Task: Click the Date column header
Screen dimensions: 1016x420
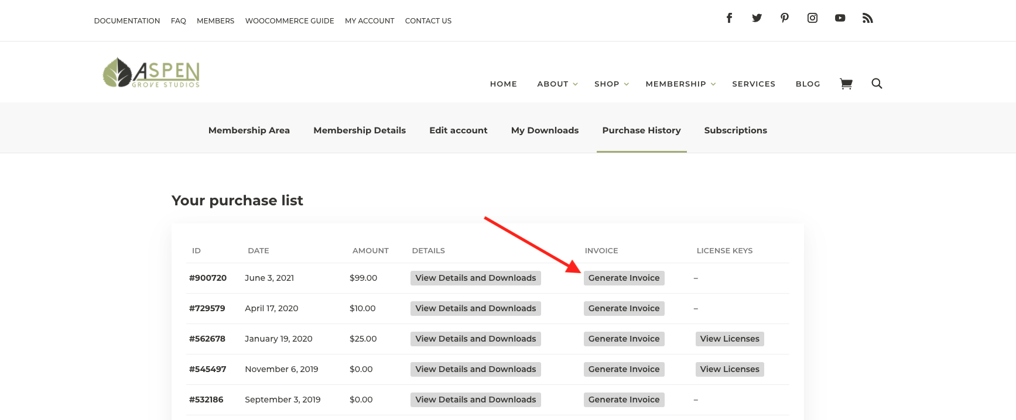Action: pyautogui.click(x=258, y=250)
